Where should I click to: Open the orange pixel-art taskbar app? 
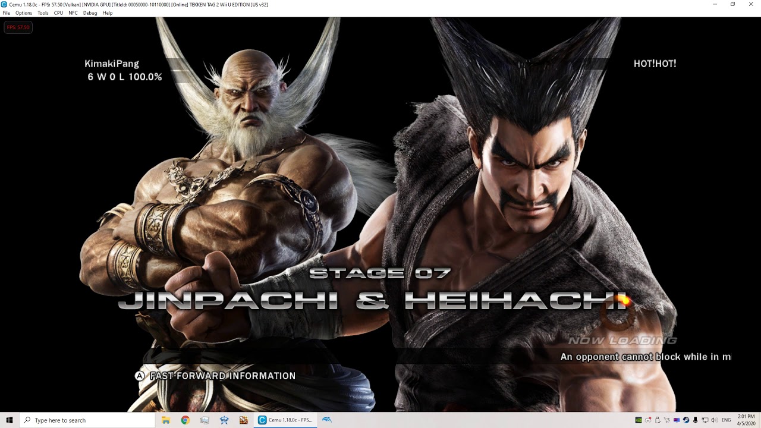[244, 420]
